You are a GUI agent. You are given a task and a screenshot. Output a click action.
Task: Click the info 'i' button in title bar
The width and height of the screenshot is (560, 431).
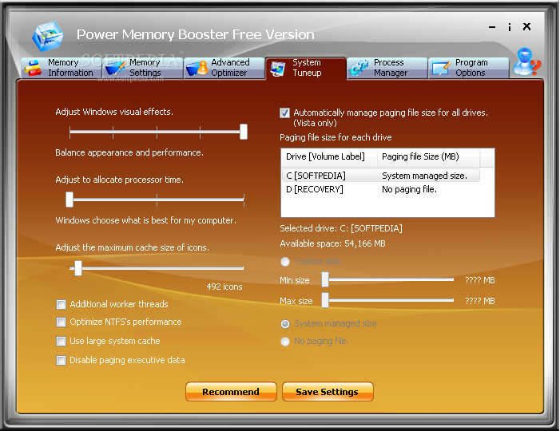coord(510,27)
